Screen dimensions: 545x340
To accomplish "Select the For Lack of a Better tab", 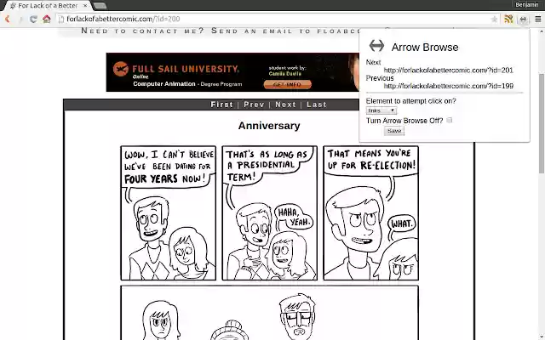I will [48, 6].
